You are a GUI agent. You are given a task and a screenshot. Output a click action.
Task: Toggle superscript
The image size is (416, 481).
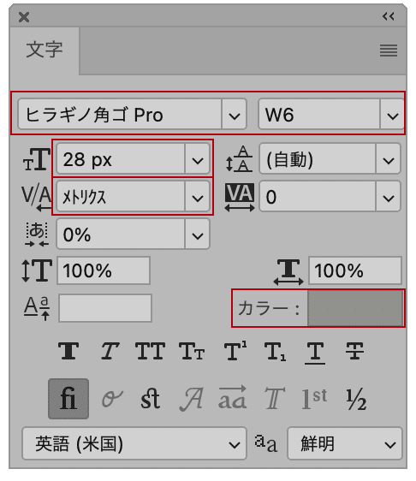coord(235,350)
